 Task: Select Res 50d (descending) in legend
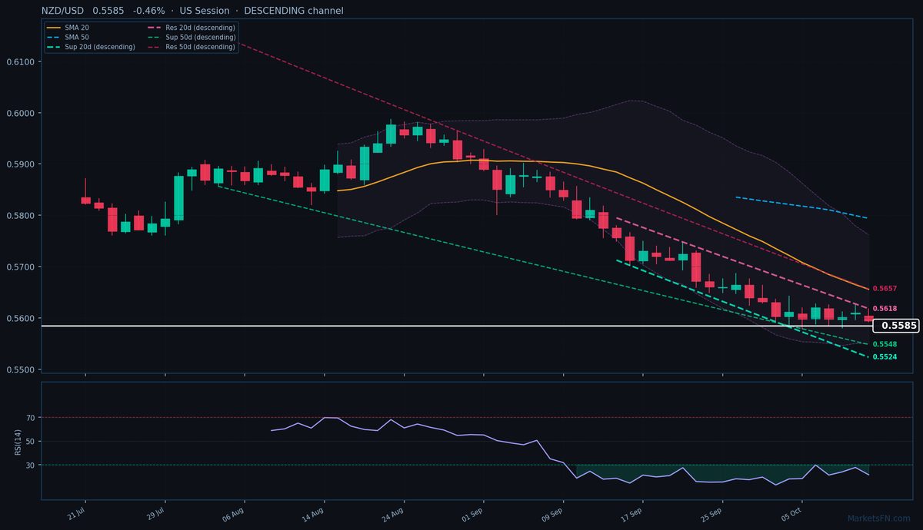191,47
